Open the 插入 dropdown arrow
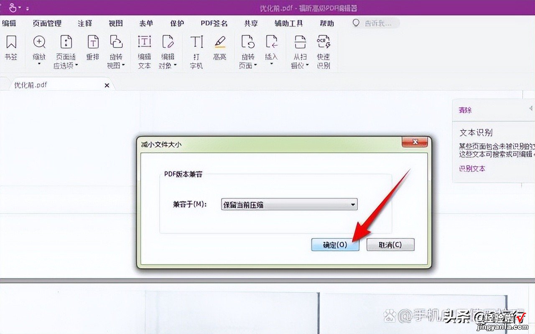 (272, 64)
